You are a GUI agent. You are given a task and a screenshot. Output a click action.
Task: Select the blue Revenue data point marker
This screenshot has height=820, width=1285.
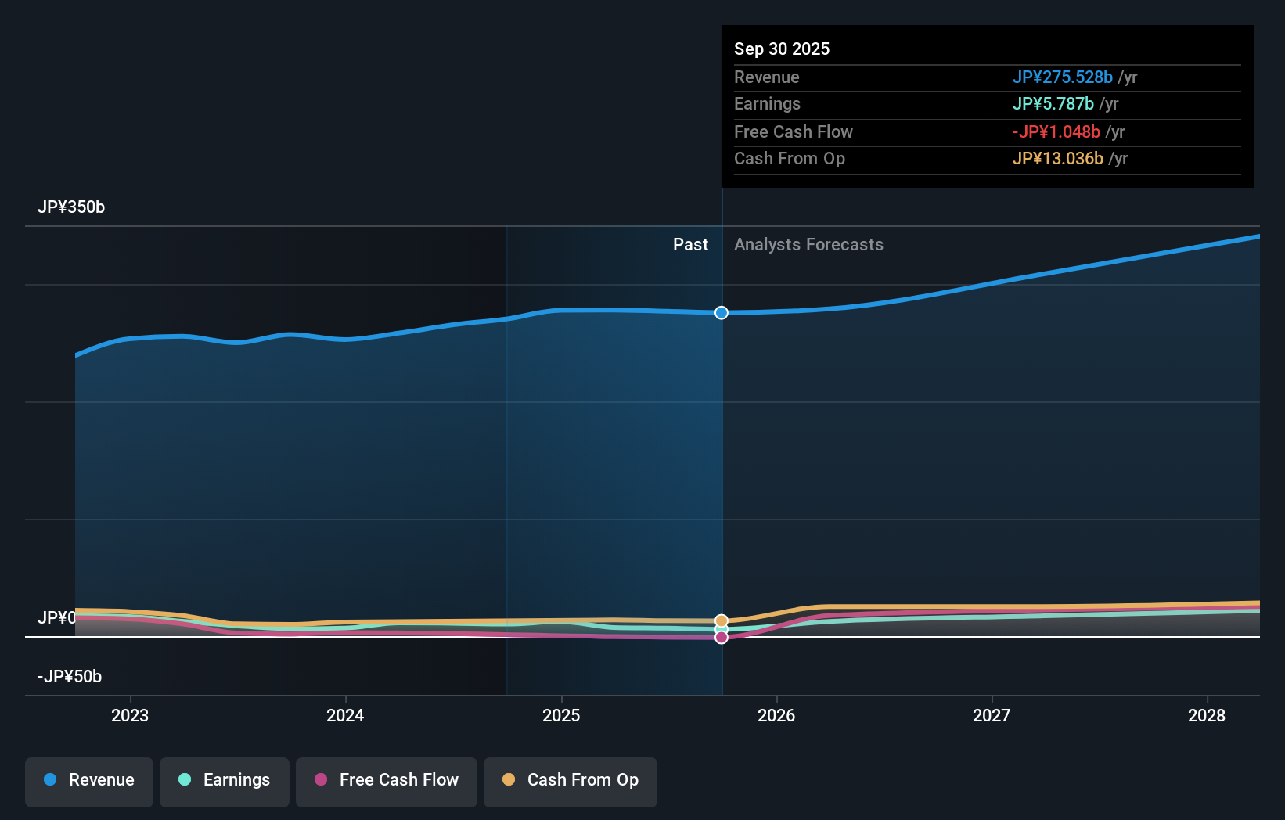(x=721, y=312)
